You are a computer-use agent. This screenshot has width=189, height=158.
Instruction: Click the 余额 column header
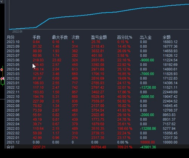(166, 37)
